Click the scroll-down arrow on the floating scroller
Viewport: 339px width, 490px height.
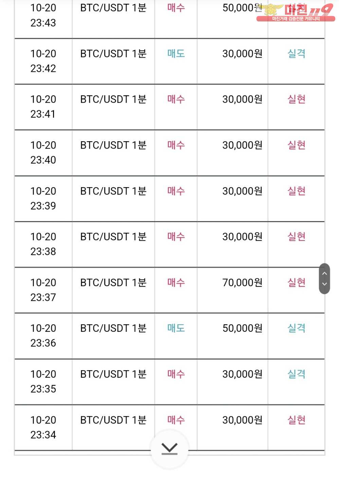tap(324, 284)
